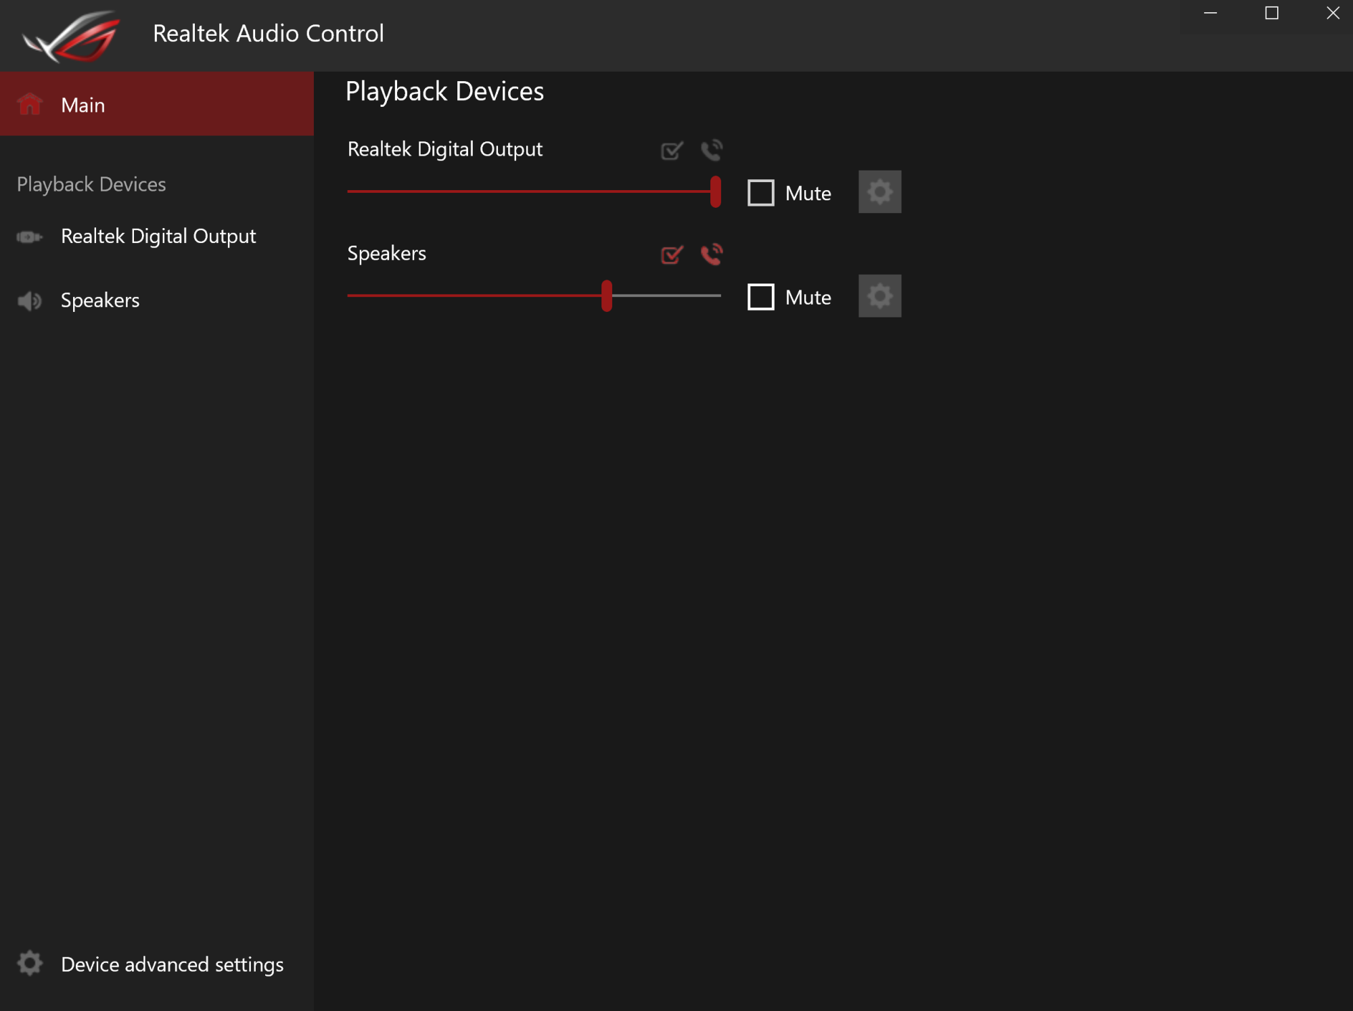Set Realtek Digital Output as default communication device

pyautogui.click(x=712, y=150)
